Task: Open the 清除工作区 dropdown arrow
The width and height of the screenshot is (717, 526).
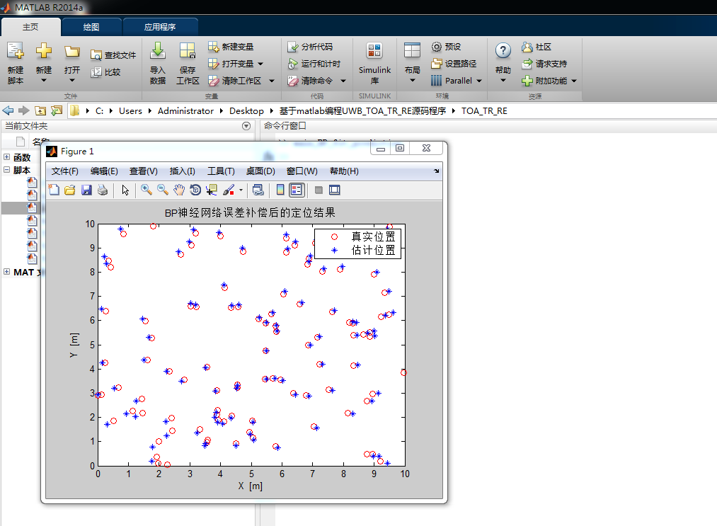Action: [272, 81]
